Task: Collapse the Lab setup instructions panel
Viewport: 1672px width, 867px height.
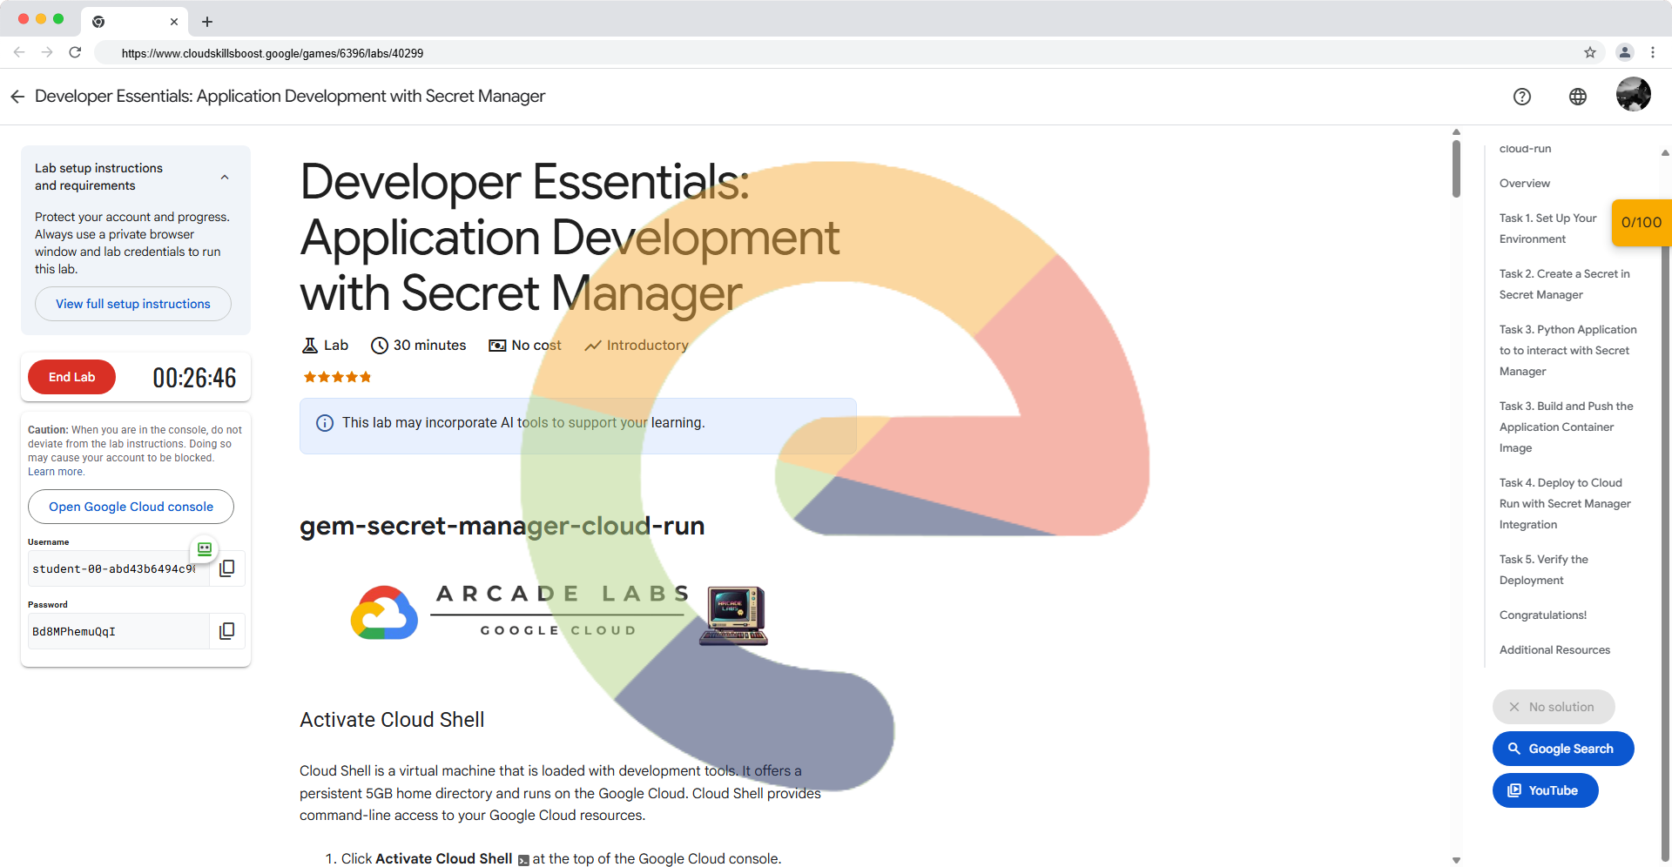Action: 225,177
